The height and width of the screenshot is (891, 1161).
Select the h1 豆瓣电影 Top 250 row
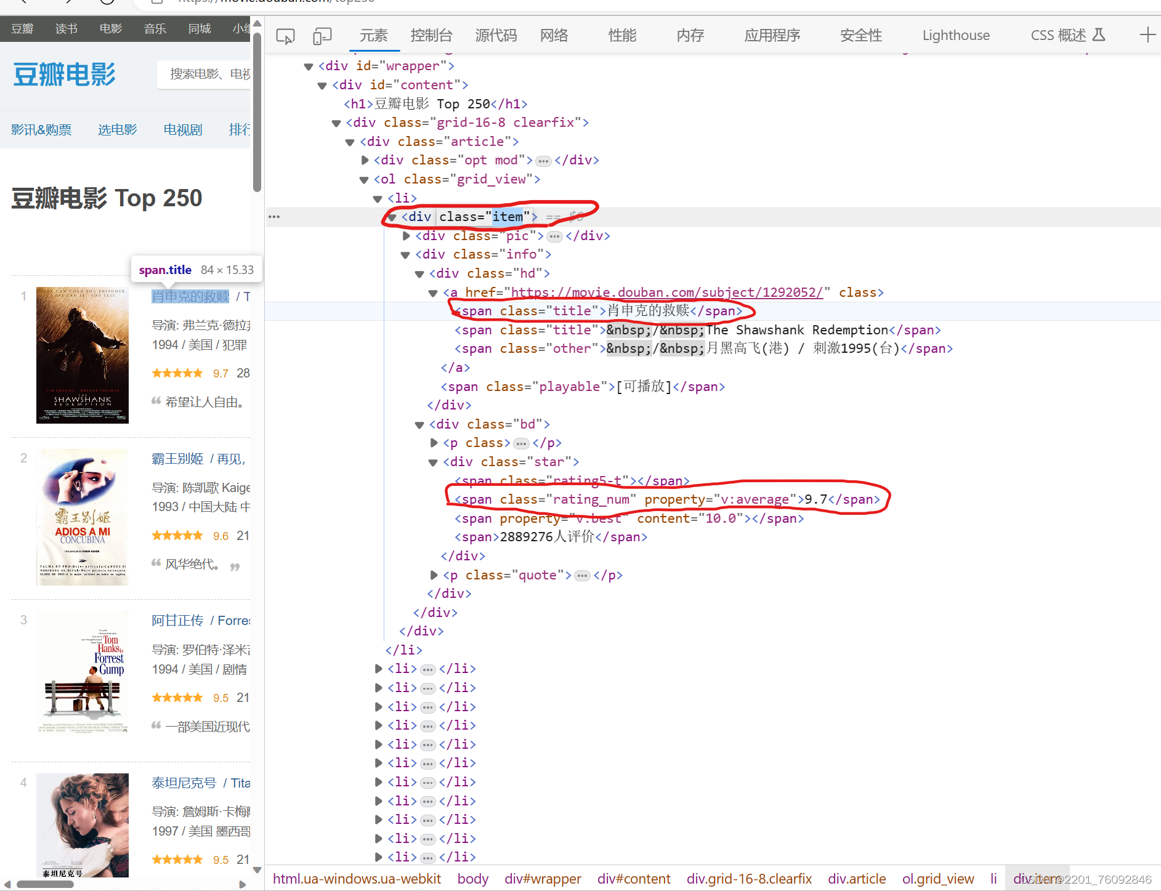(x=435, y=104)
